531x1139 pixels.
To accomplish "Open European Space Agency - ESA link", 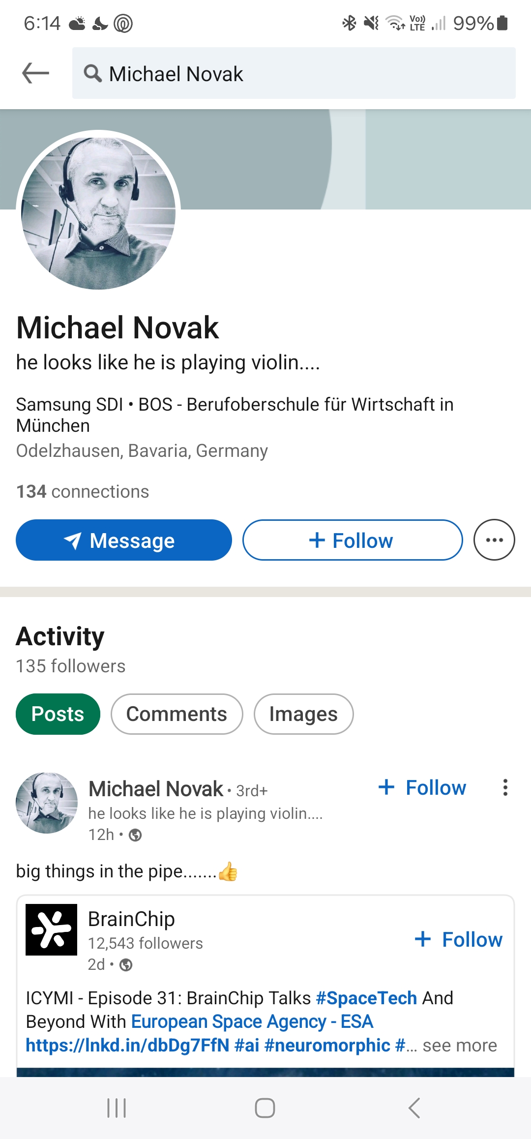I will (252, 1021).
